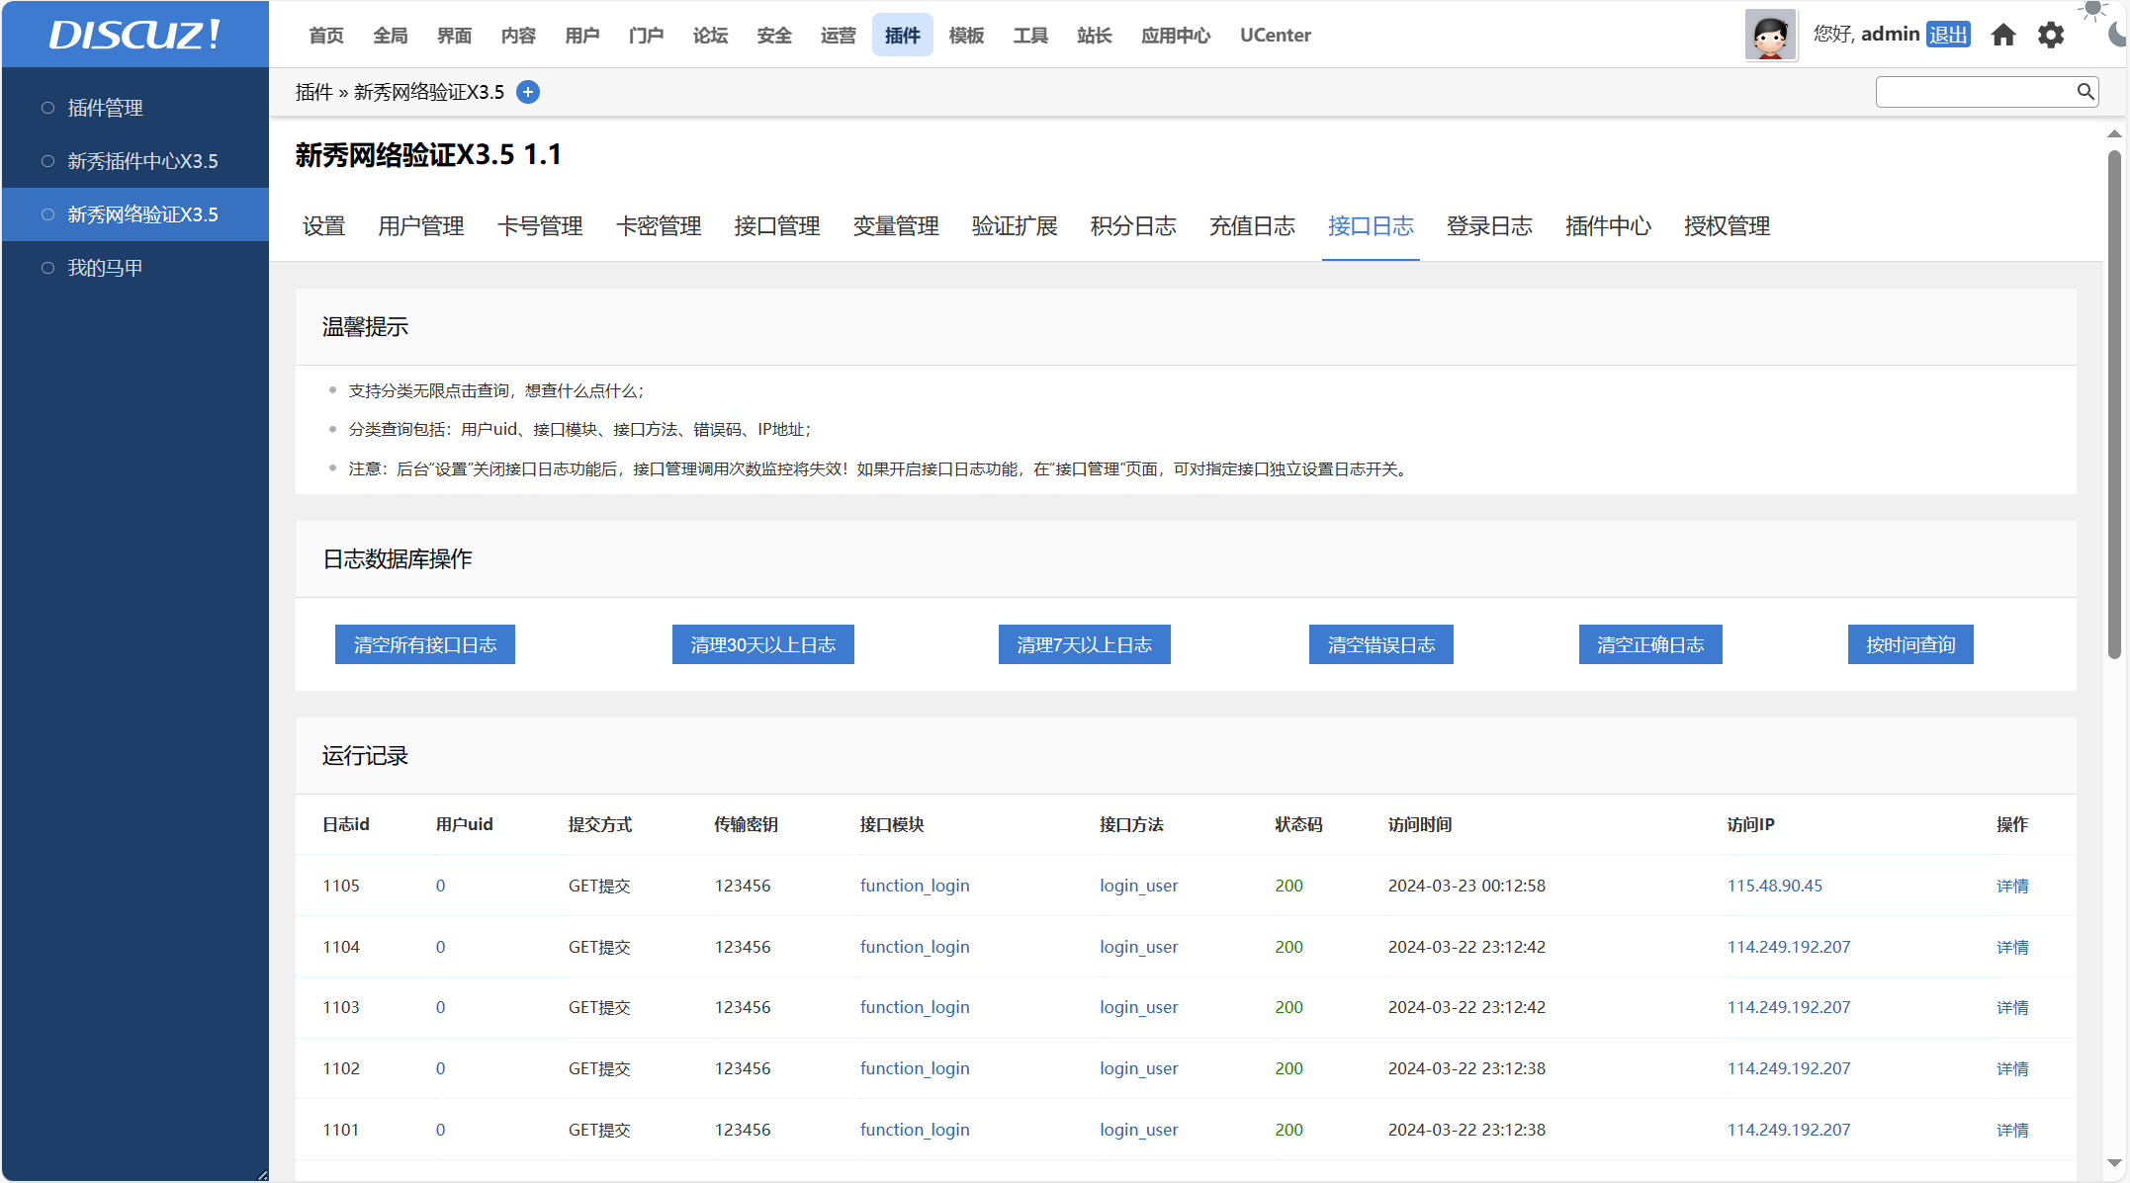2130x1183 pixels.
Task: Open the gear settings icon
Action: pyautogui.click(x=2051, y=36)
